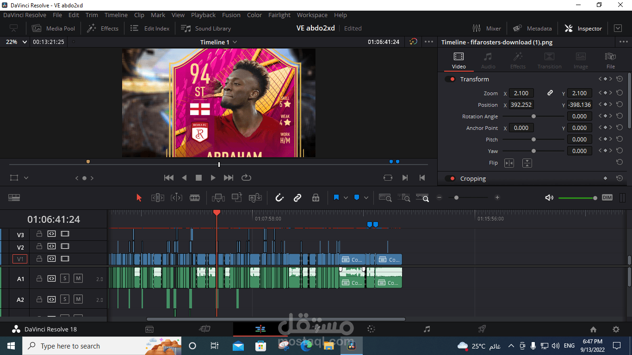
Task: Reset the Position values arrow
Action: coord(620,104)
